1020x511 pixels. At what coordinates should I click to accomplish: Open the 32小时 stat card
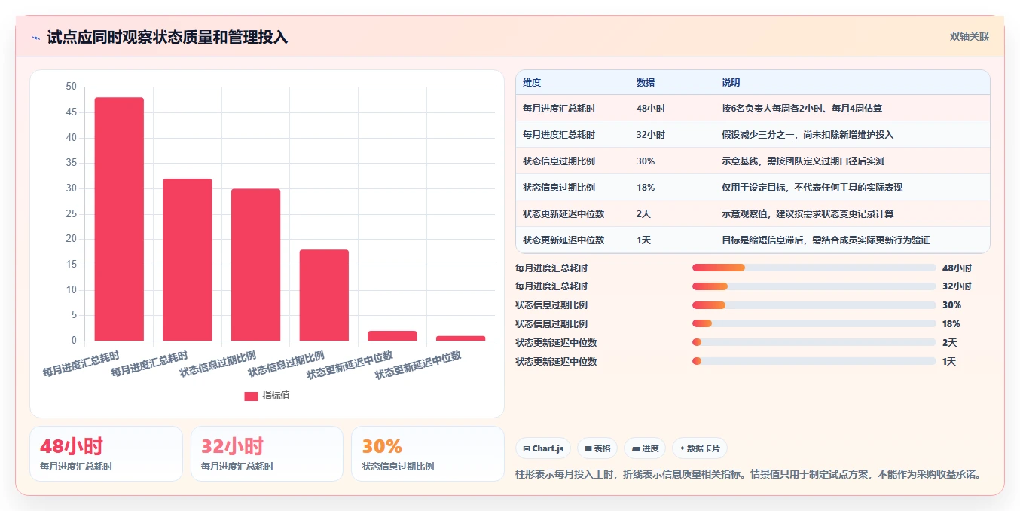pyautogui.click(x=267, y=454)
